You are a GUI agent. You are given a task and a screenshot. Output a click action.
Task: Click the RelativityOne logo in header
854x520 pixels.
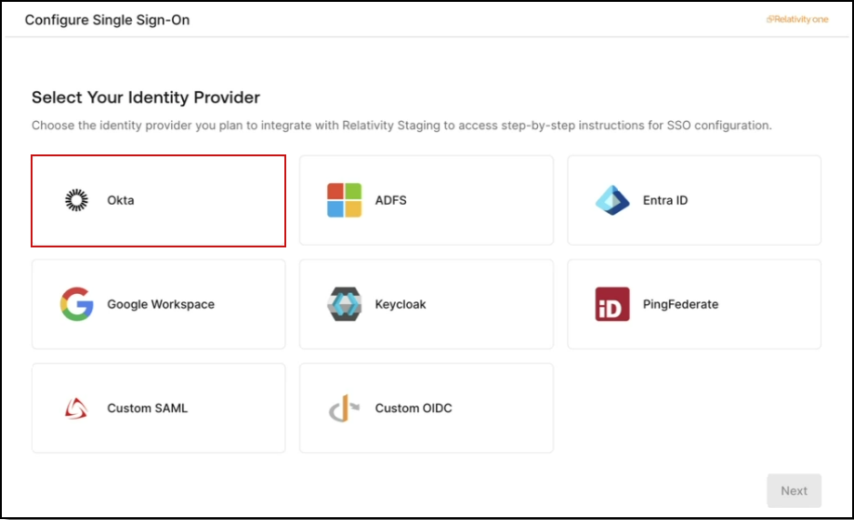click(x=797, y=20)
